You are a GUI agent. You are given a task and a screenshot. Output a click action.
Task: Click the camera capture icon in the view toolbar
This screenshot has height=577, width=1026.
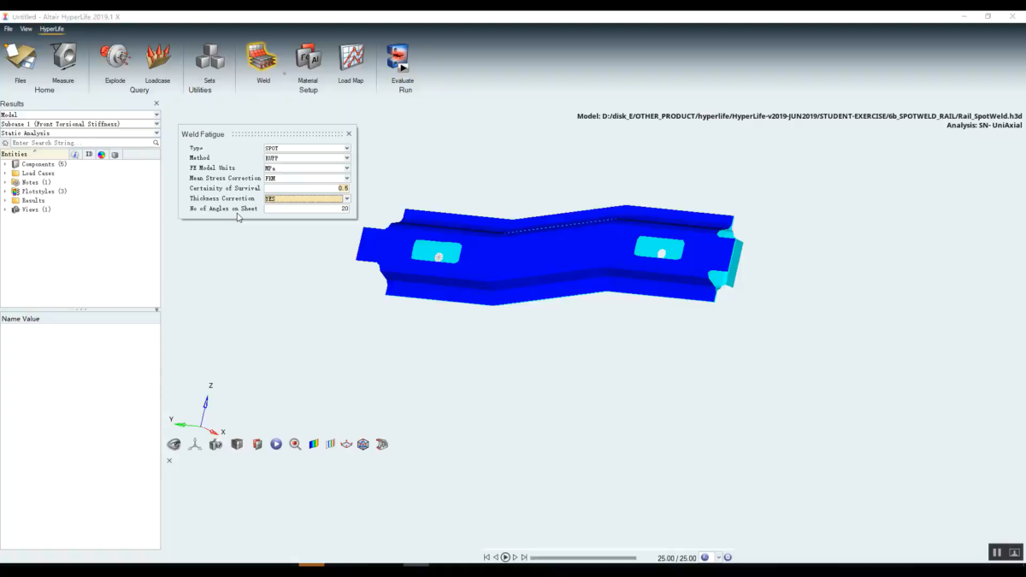215,445
